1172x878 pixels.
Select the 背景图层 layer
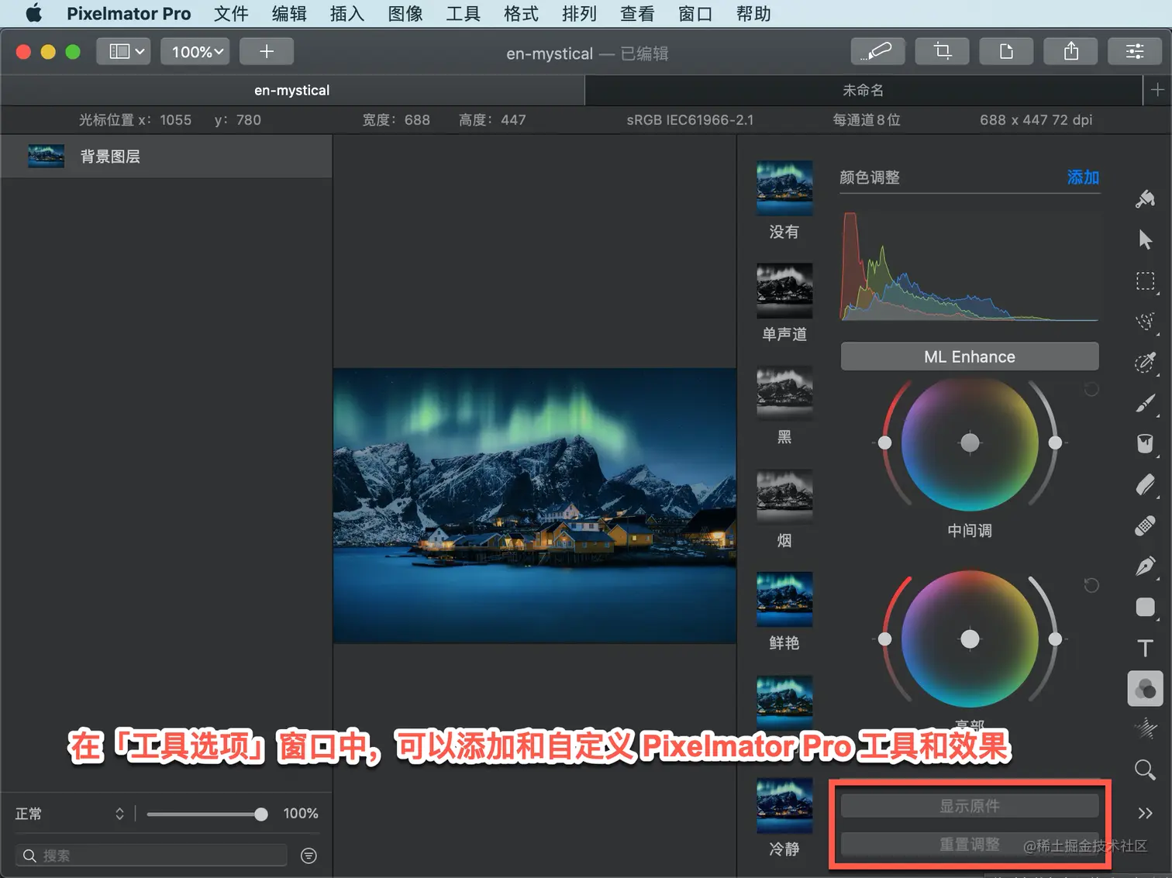click(x=167, y=157)
